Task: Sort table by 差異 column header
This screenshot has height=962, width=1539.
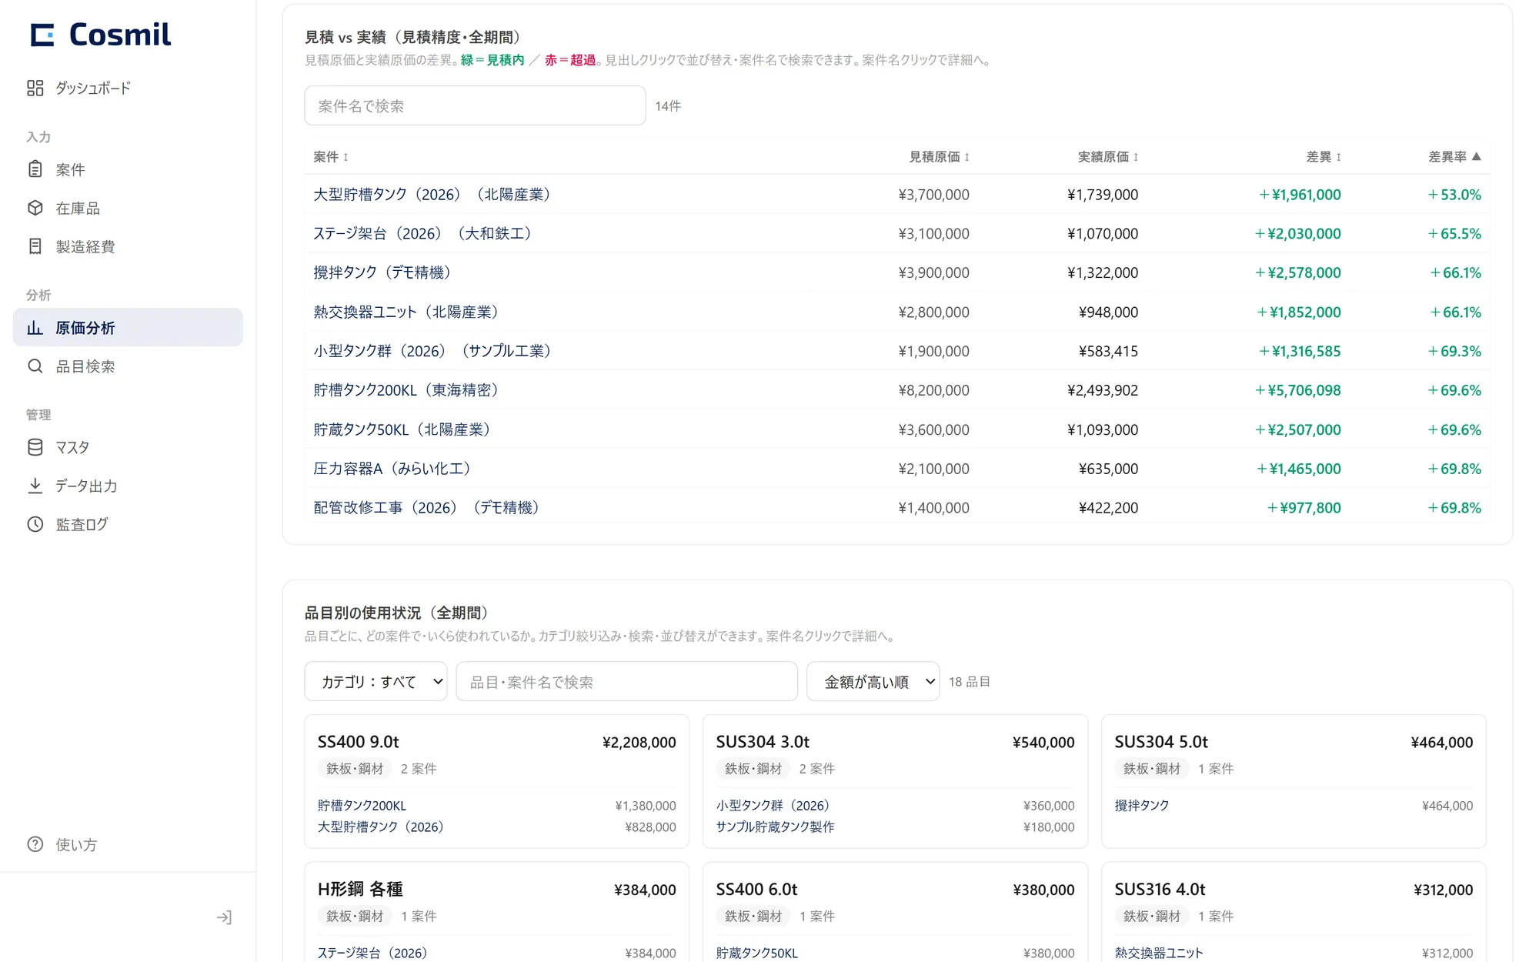Action: tap(1324, 157)
